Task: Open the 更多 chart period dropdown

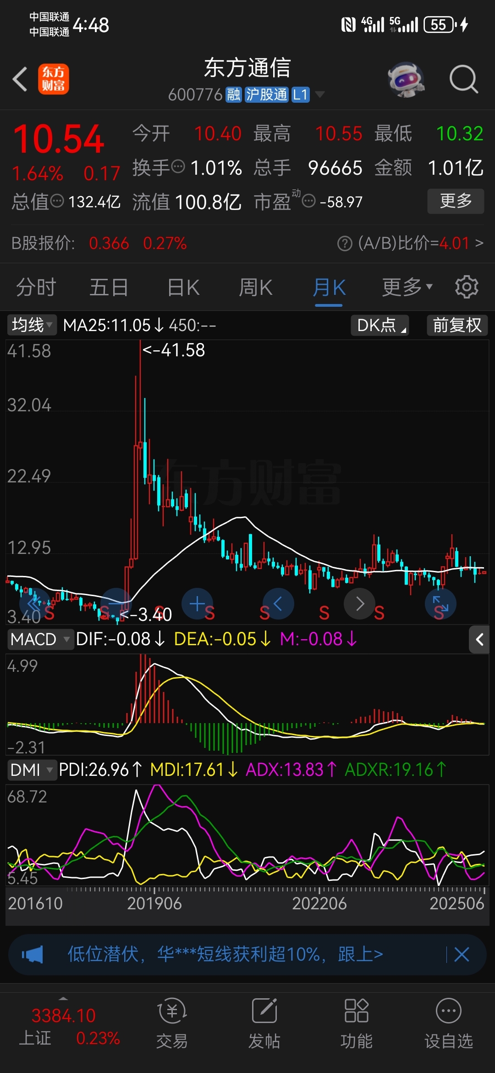Action: (x=407, y=287)
